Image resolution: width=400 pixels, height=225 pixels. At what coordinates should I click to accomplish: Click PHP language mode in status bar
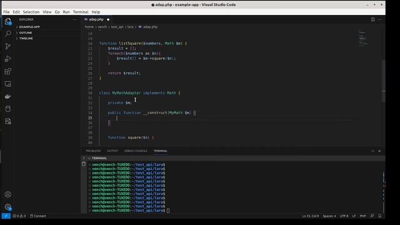click(x=362, y=216)
